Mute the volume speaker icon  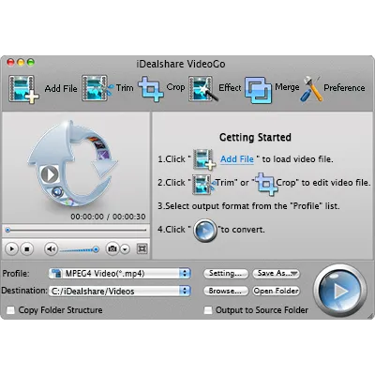51,249
